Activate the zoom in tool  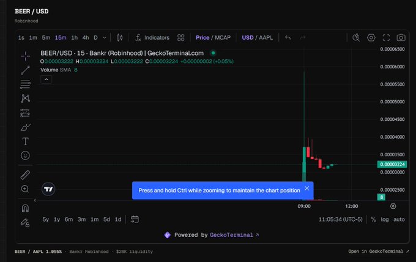point(26,189)
